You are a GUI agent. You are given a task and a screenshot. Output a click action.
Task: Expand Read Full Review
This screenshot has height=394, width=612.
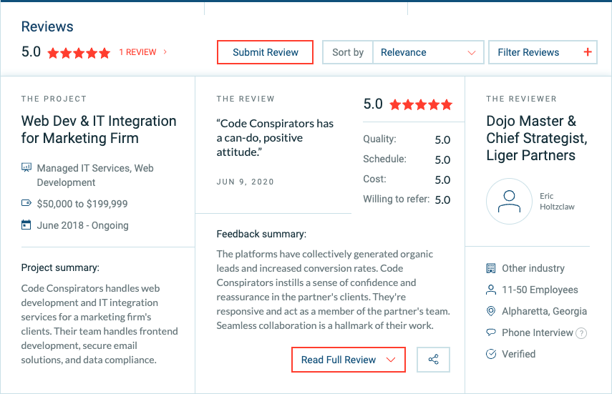(x=348, y=360)
